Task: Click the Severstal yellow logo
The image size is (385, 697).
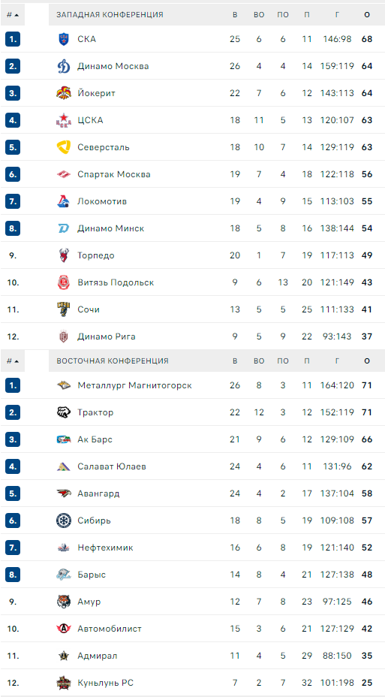Action: click(x=64, y=147)
